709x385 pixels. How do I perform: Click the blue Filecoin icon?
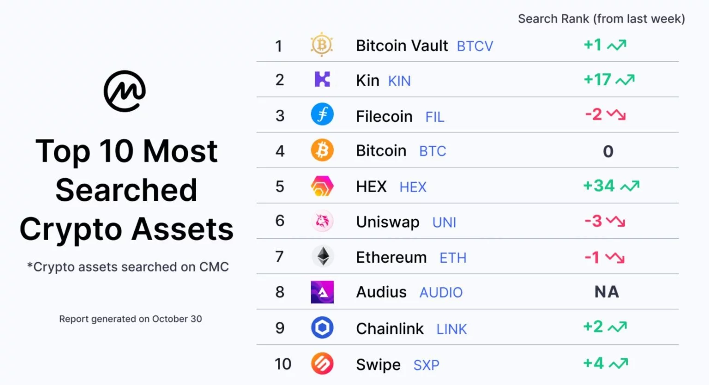322,114
